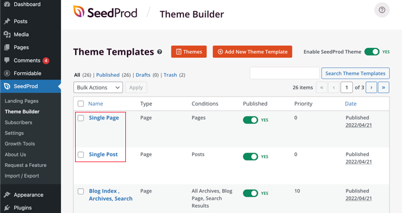Show All templates filter
The width and height of the screenshot is (402, 213).
click(x=77, y=75)
